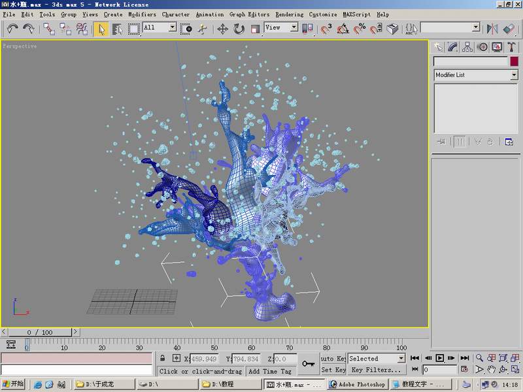Click the Mirror Selected Objects tool
Screen dimensions: 523x392
click(494, 29)
